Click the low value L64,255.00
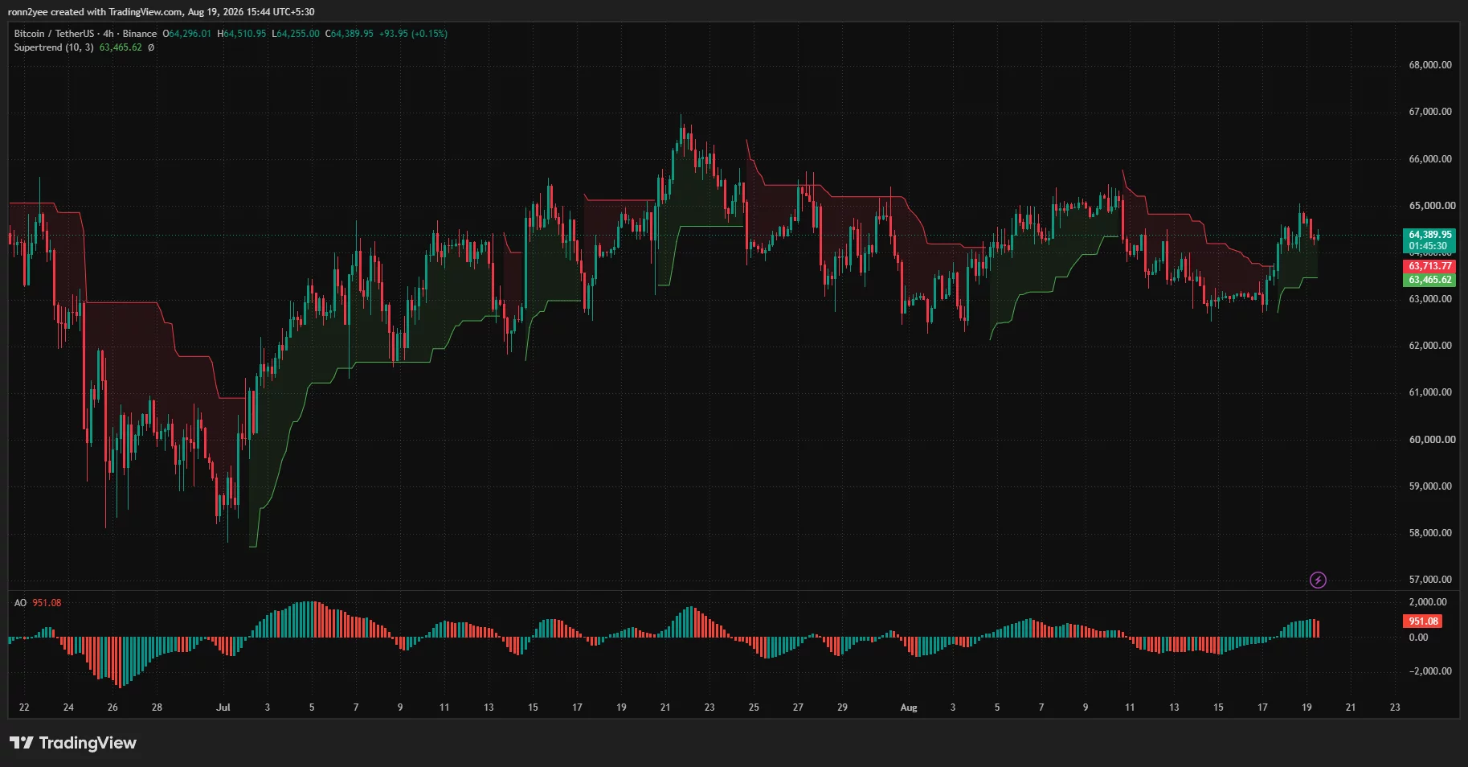The image size is (1468, 767). pos(296,34)
